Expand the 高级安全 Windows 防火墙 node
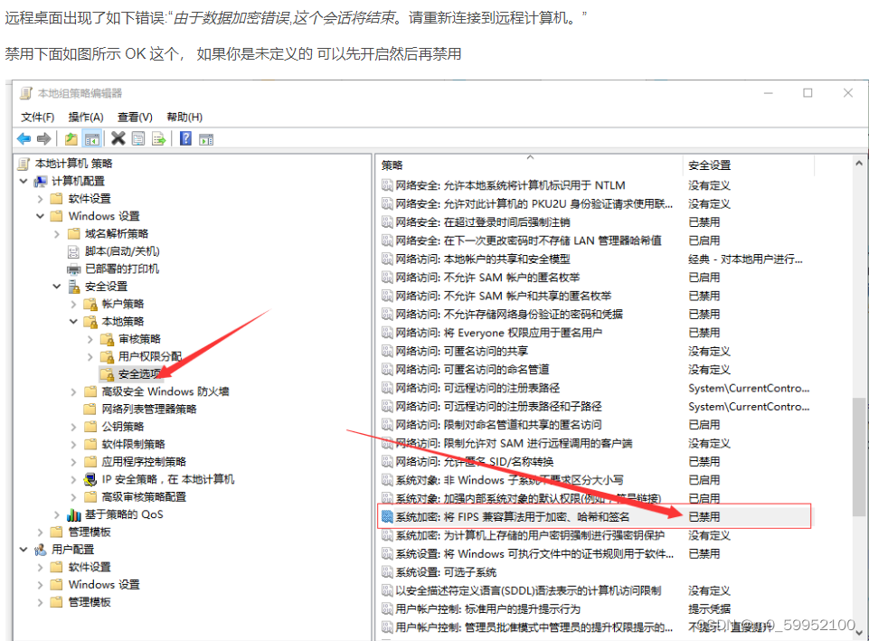 pos(73,391)
